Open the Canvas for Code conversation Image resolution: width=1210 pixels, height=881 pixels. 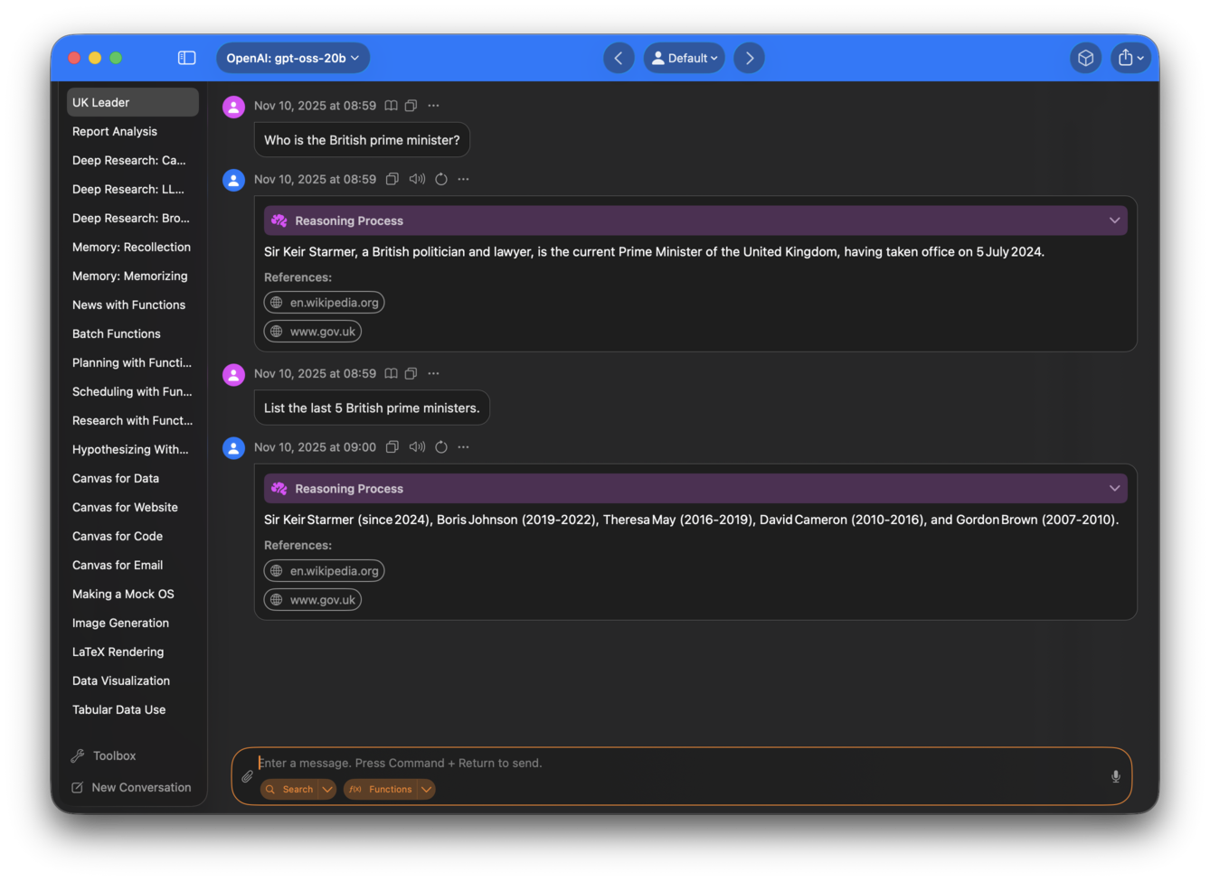coord(118,536)
